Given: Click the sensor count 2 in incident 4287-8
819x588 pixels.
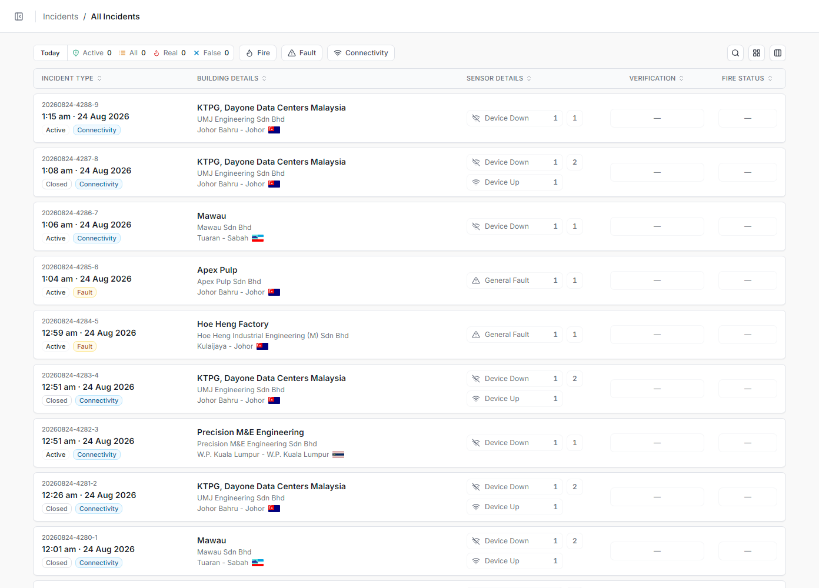Looking at the screenshot, I should [575, 162].
